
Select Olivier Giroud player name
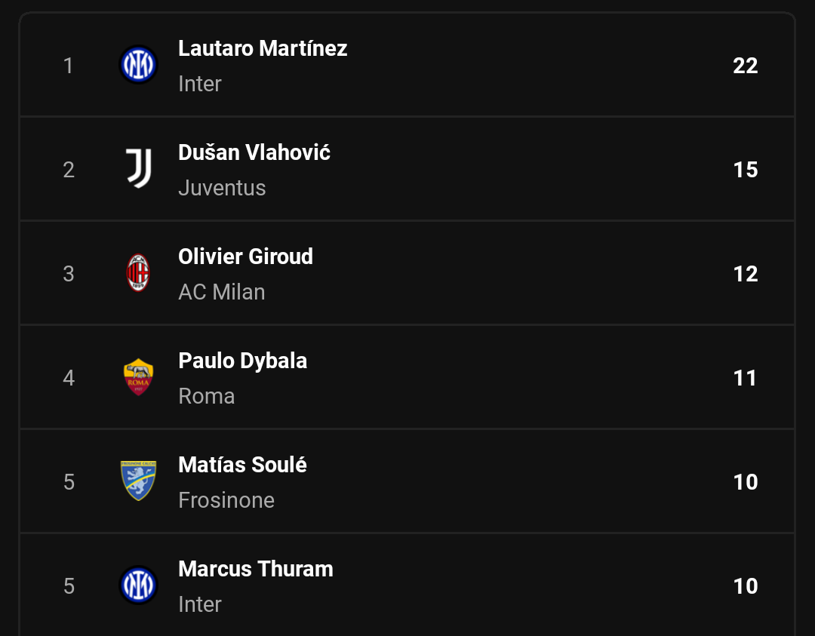(245, 257)
